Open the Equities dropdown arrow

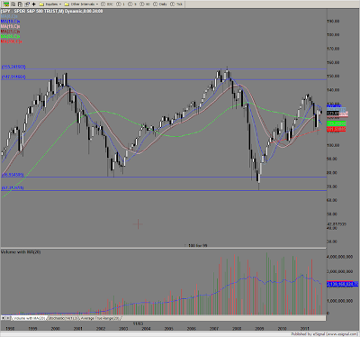coord(60,5)
